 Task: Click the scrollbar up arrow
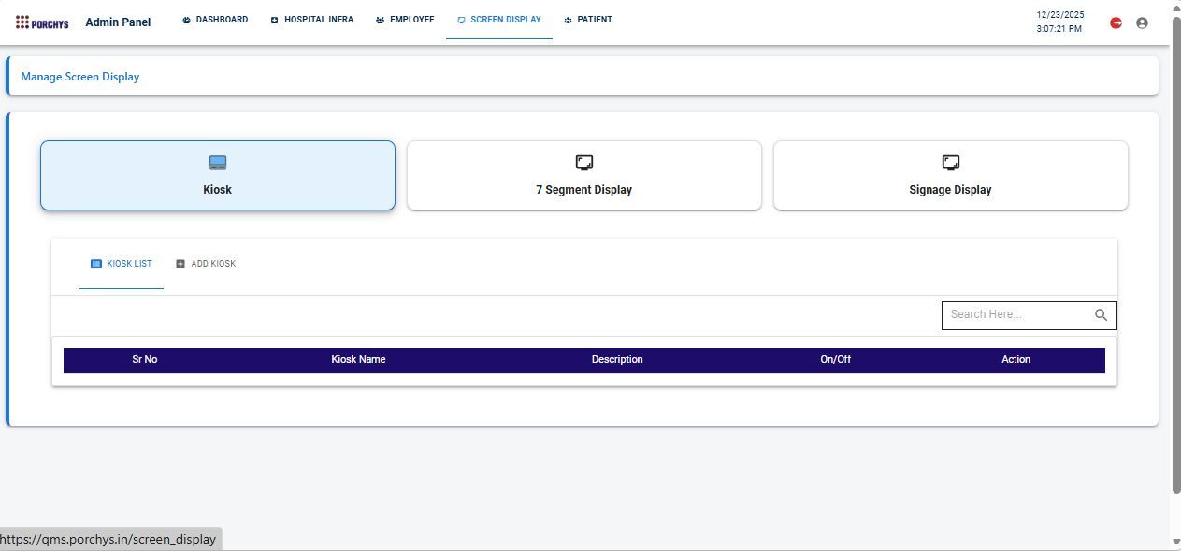[1175, 7]
